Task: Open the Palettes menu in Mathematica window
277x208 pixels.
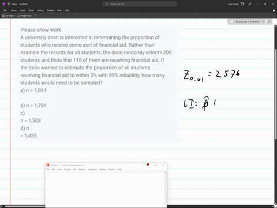Action: click(x=102, y=169)
